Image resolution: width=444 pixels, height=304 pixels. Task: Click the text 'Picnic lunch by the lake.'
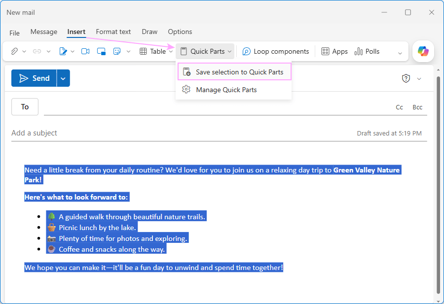[97, 228]
